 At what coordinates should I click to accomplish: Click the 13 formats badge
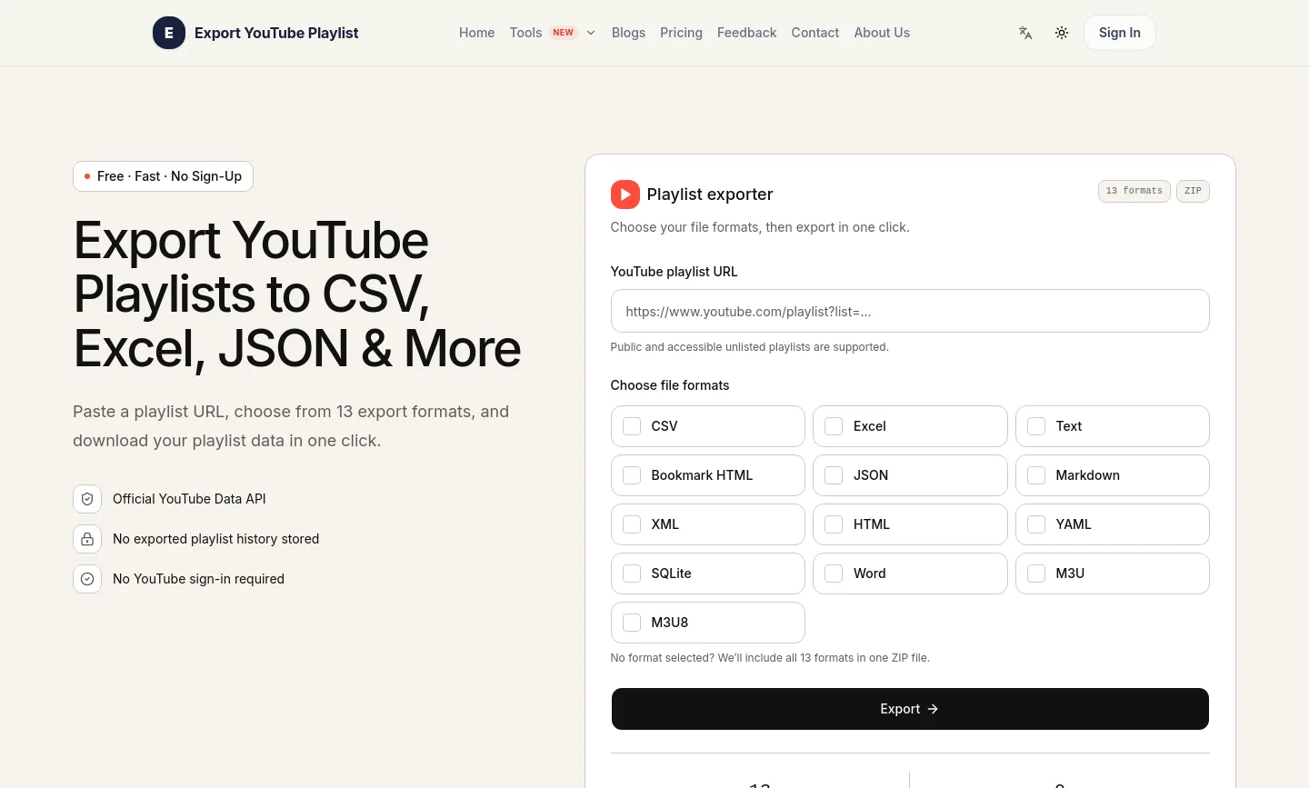click(x=1134, y=191)
